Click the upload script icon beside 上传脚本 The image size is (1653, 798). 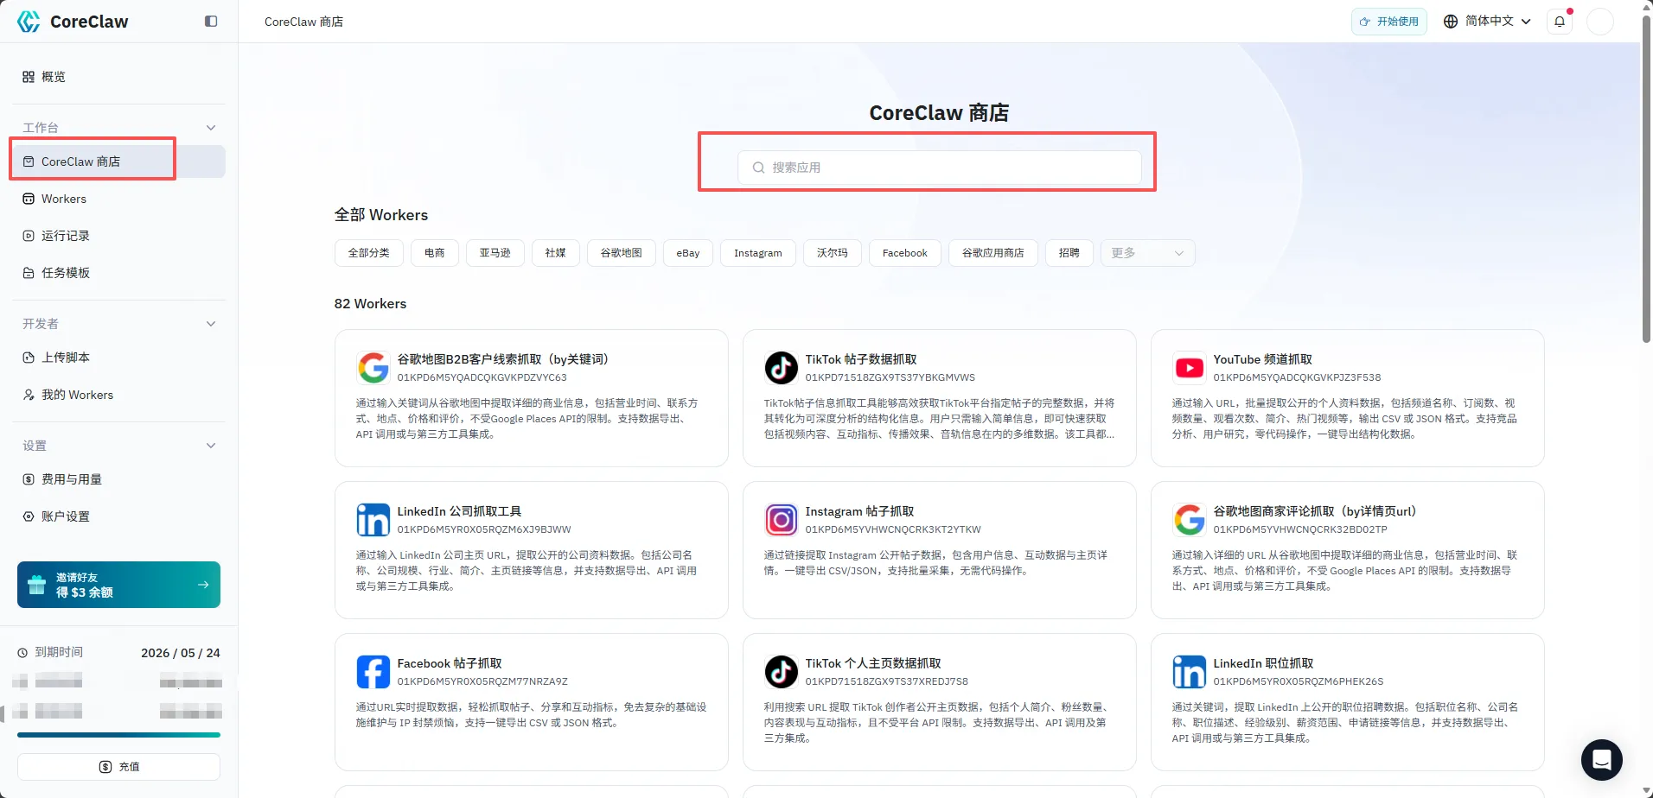tap(29, 358)
